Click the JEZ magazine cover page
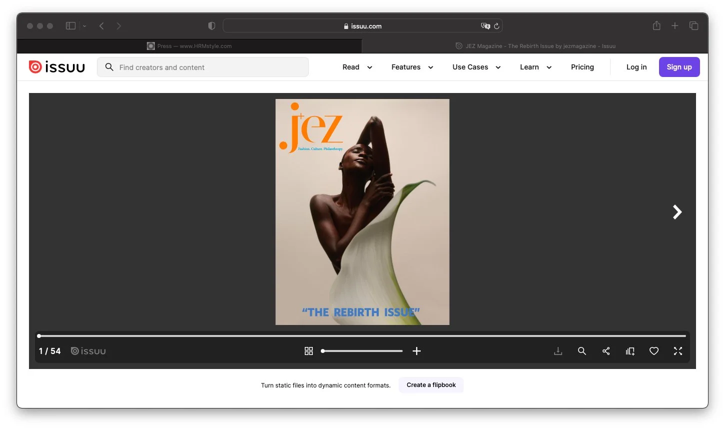 [362, 212]
